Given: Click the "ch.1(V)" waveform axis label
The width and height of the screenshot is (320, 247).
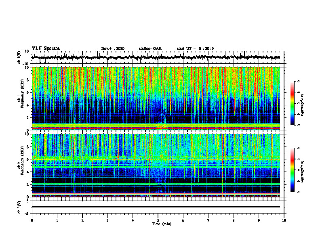Looking at the screenshot, I should (x=19, y=57).
